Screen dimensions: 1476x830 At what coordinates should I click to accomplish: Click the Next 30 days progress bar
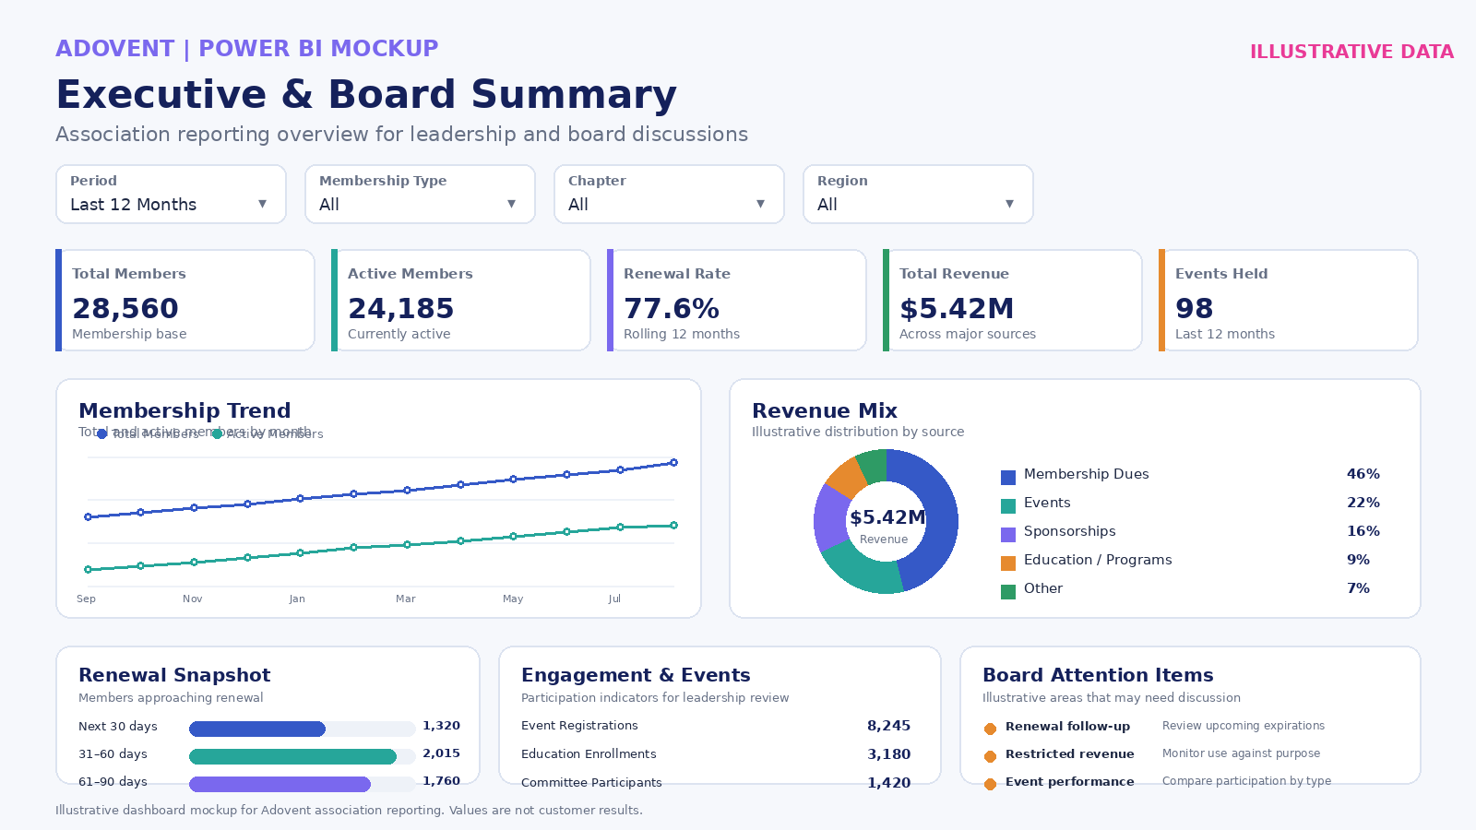click(303, 729)
